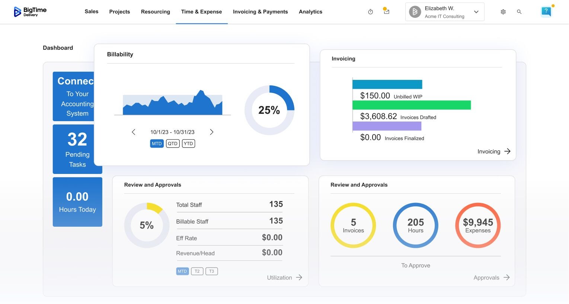
Task: Follow the Utilization link
Action: (x=284, y=278)
